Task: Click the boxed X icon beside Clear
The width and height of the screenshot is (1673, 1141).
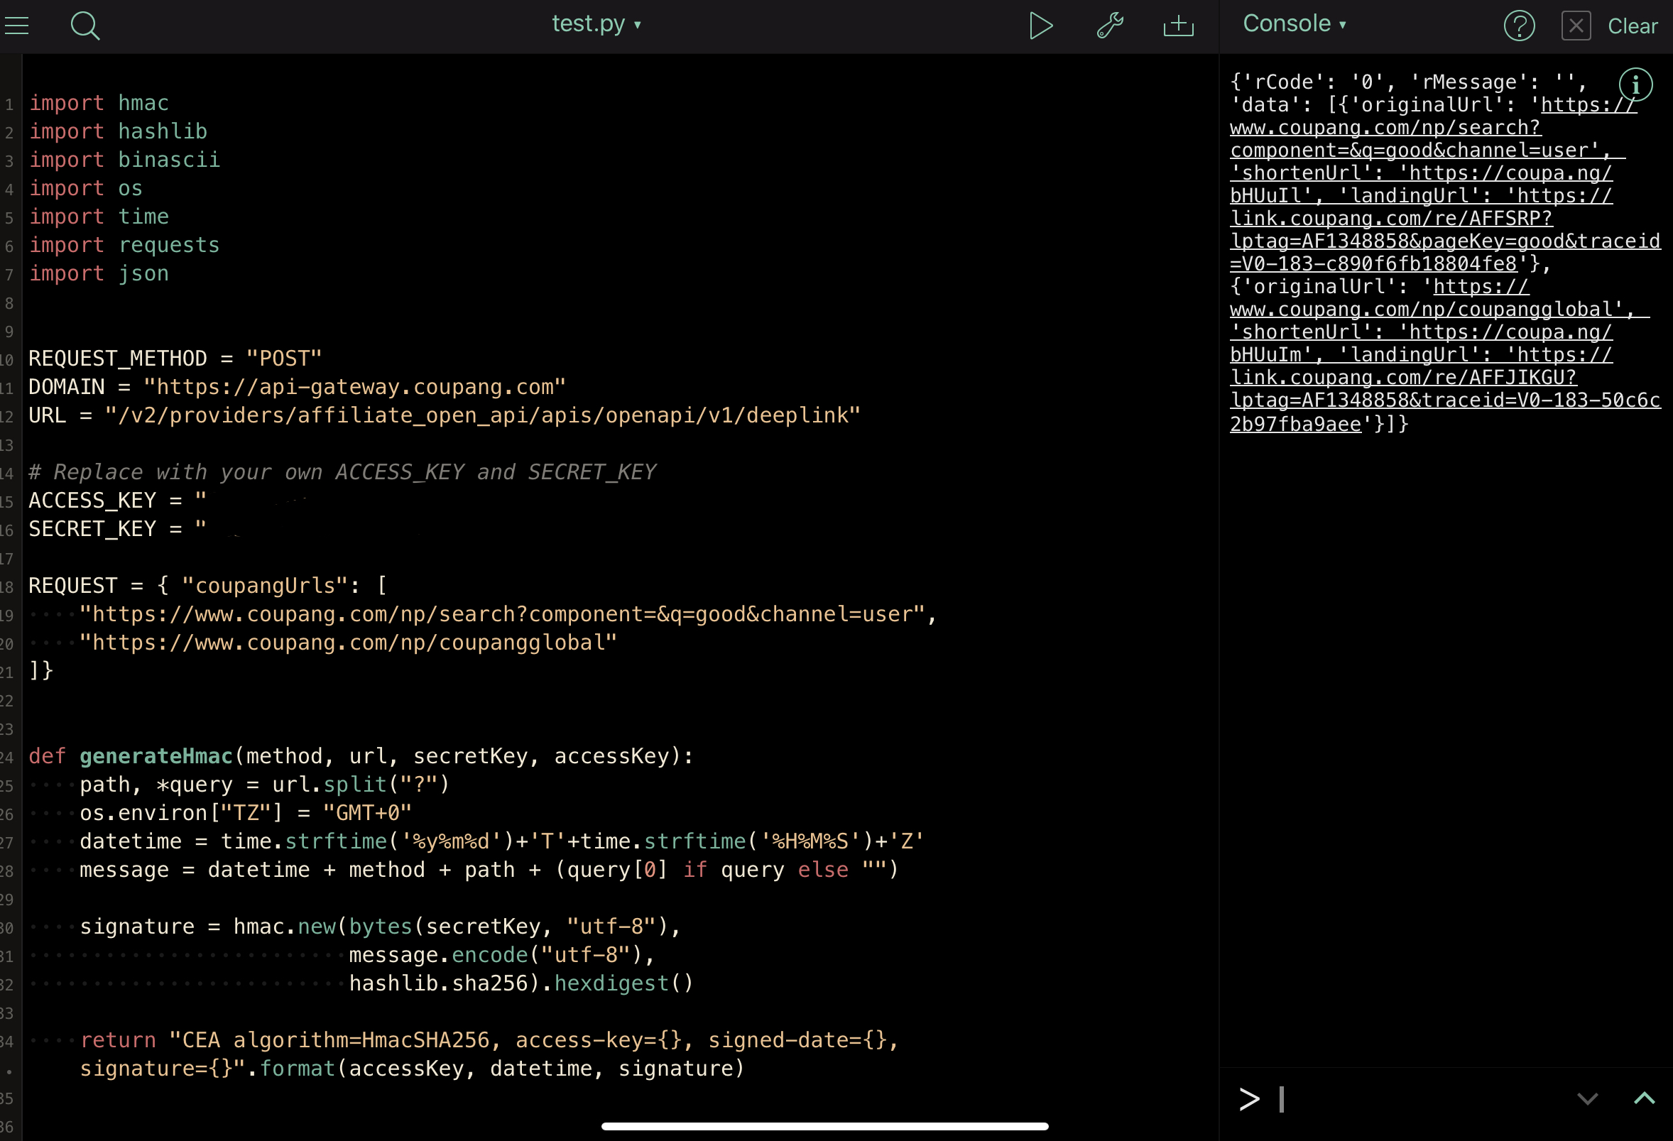Action: (1576, 27)
